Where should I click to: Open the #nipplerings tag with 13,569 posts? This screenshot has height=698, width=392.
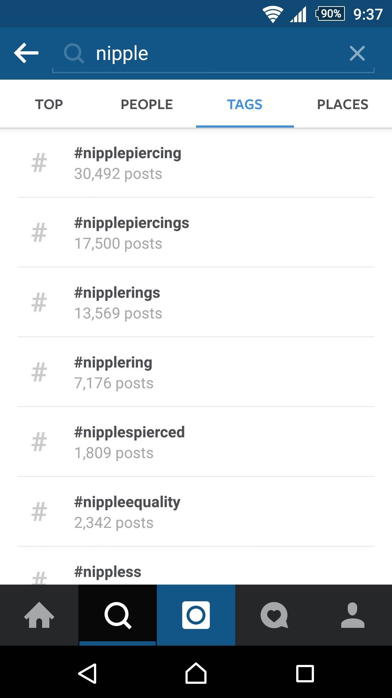(196, 302)
